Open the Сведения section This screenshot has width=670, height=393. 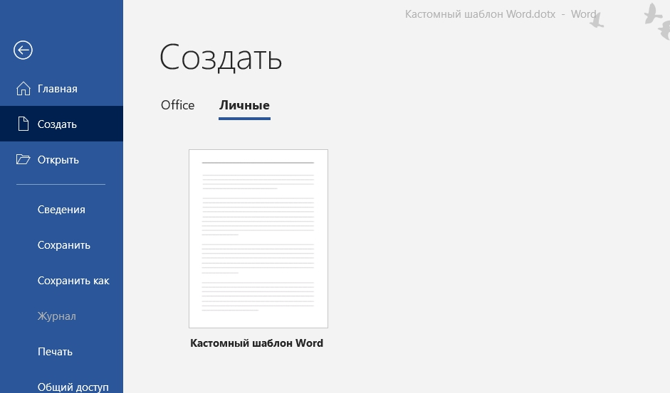[61, 210]
